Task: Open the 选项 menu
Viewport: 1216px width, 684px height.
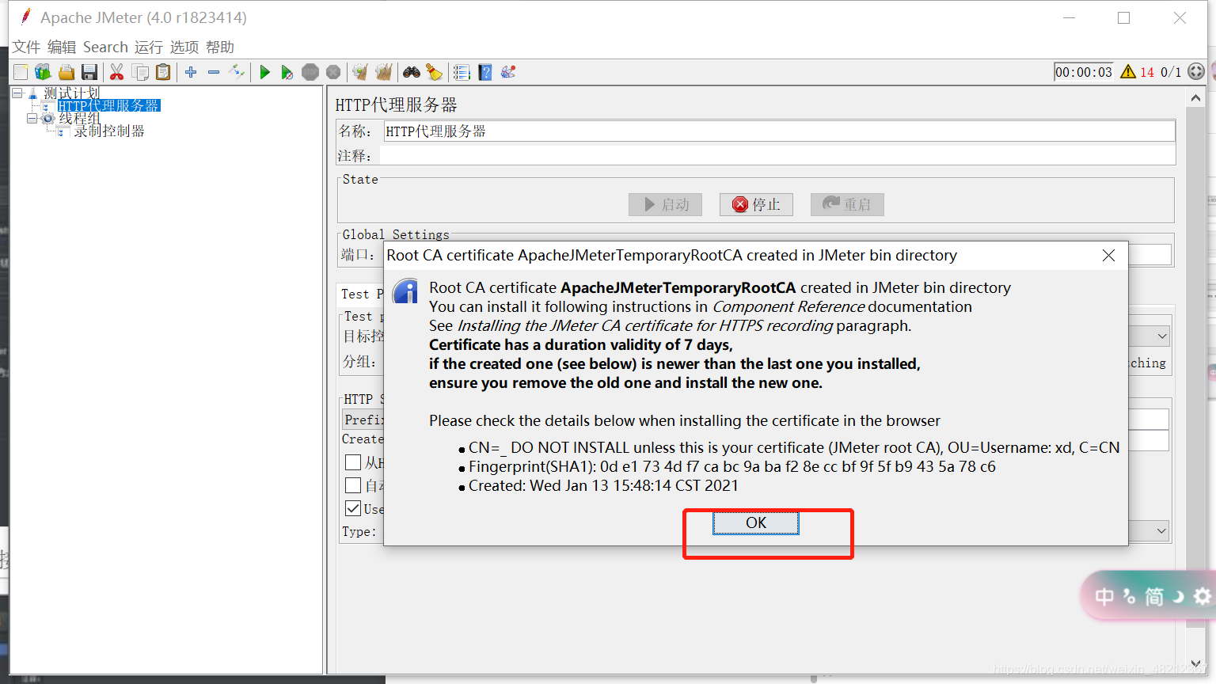Action: point(184,47)
